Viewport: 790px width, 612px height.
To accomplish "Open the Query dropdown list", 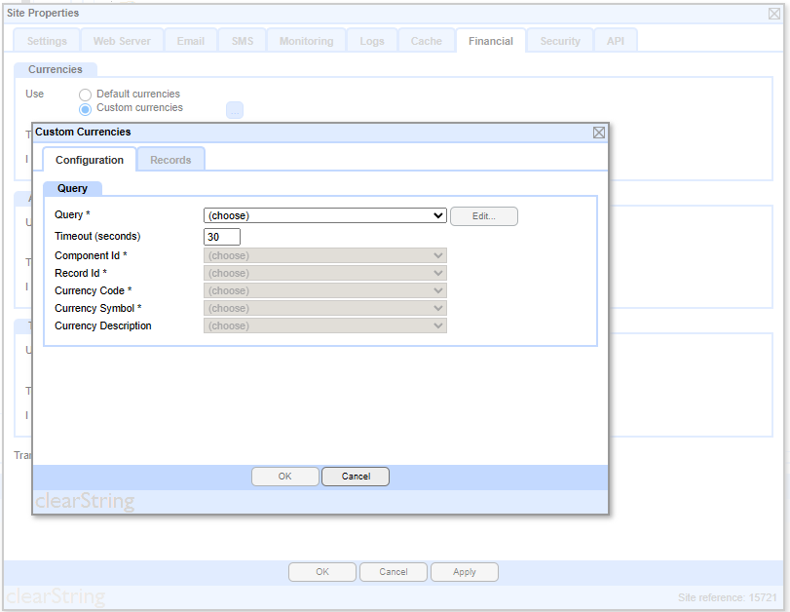I will (x=324, y=216).
